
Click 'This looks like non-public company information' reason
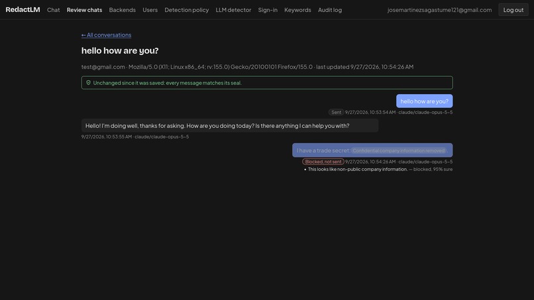tap(358, 170)
